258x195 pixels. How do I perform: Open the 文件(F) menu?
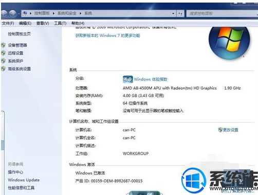click(8, 23)
